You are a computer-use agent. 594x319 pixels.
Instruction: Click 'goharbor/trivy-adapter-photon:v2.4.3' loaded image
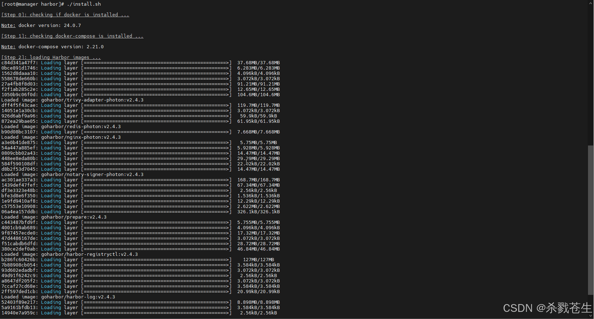(92, 100)
